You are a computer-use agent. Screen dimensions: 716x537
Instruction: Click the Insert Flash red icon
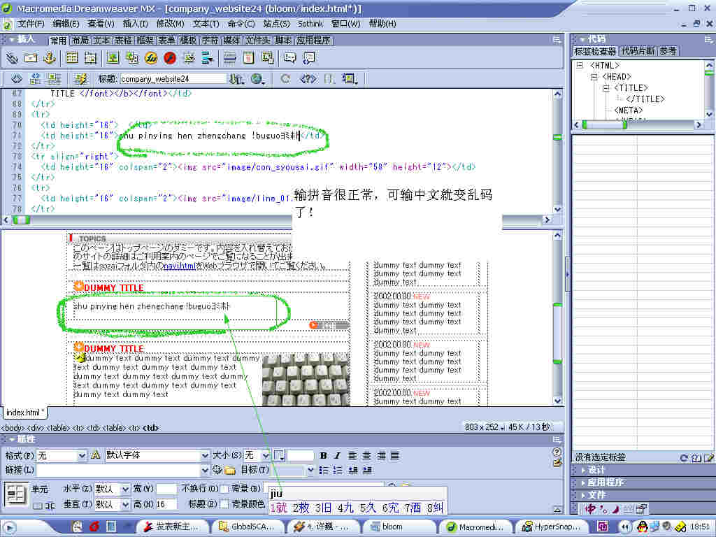pos(169,58)
